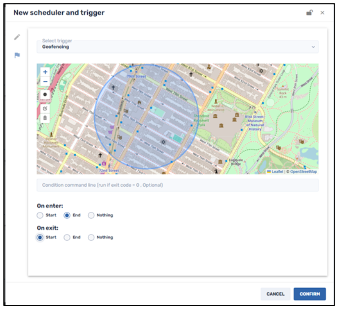Open the OpenStreetMap attribution link

(303, 171)
